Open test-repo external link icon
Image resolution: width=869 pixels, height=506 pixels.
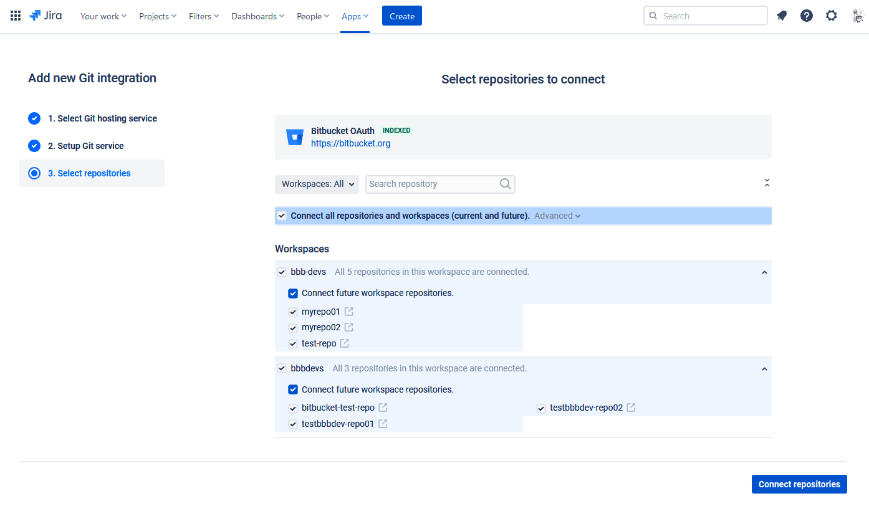[345, 343]
